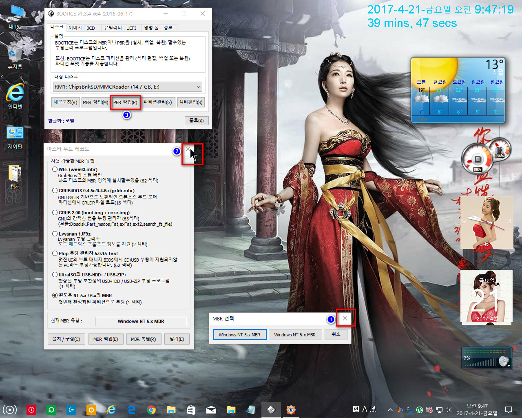
Task: Launch Internet Explorer from the taskbar
Action: pyautogui.click(x=111, y=409)
